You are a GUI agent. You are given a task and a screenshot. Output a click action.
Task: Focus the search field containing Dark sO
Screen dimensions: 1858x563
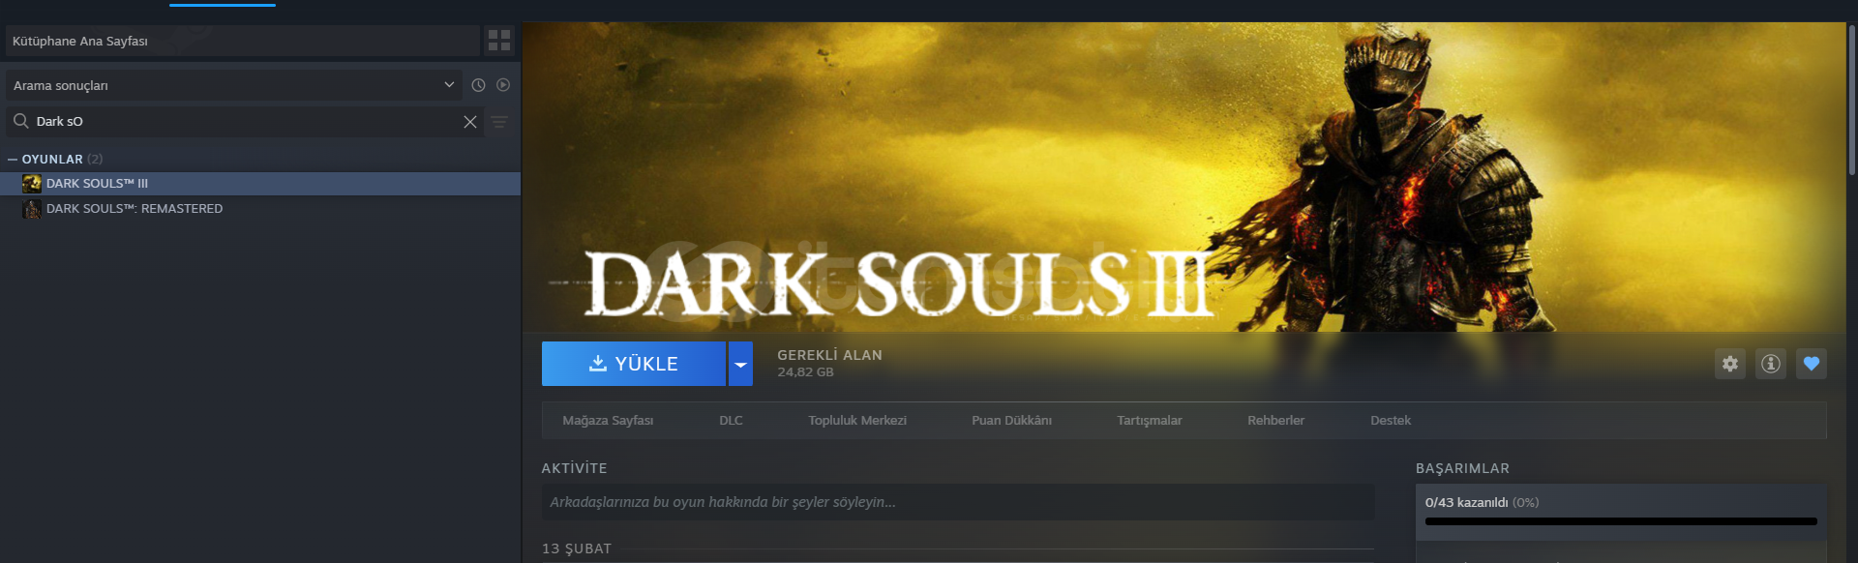[246, 121]
